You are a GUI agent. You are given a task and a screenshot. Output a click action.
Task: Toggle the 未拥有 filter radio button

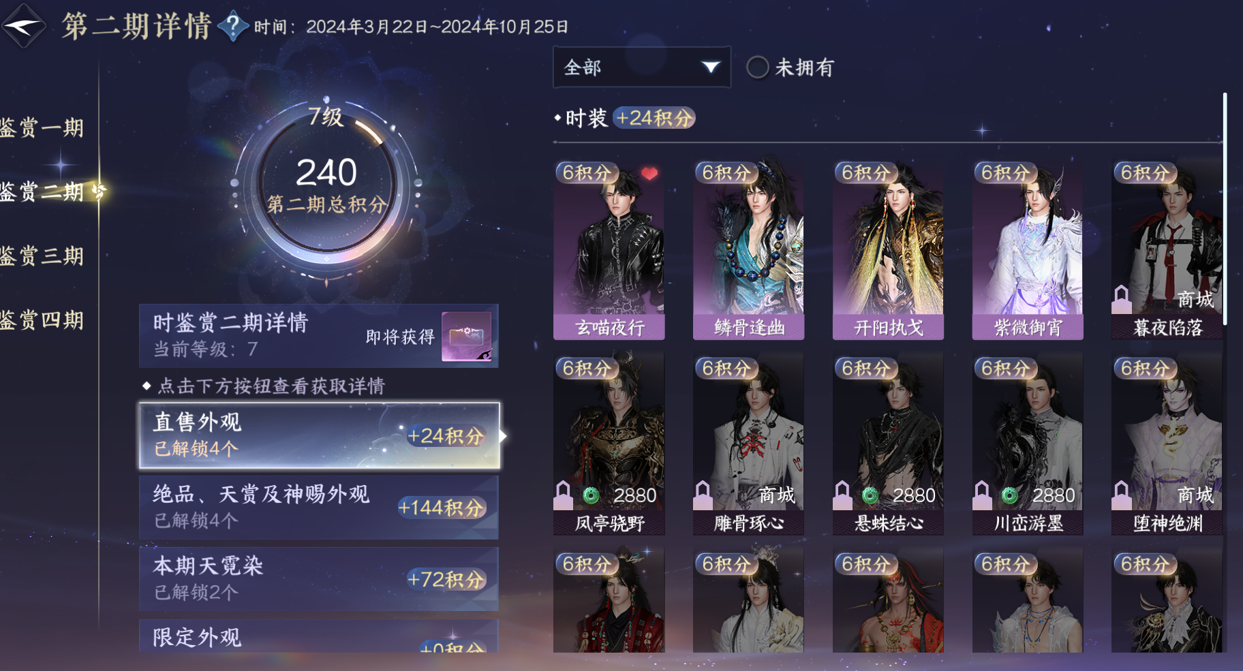pyautogui.click(x=758, y=67)
